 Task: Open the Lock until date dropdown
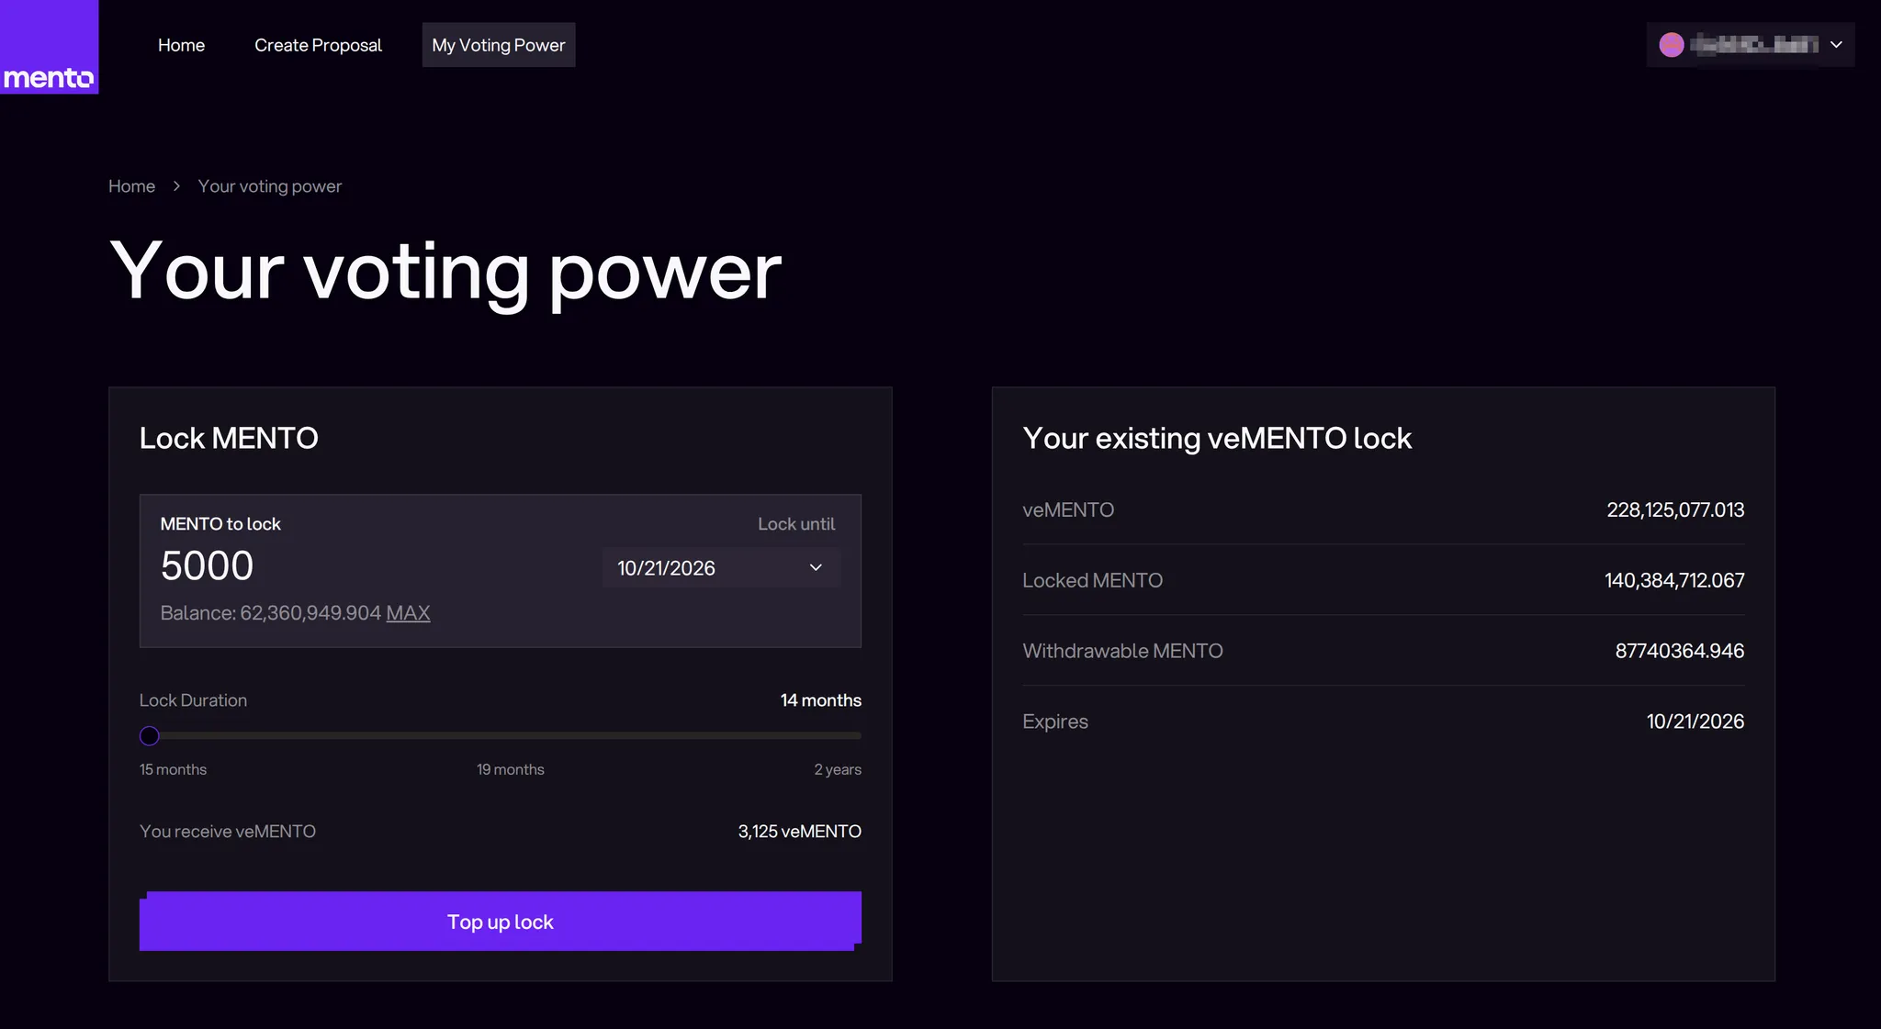pos(721,568)
